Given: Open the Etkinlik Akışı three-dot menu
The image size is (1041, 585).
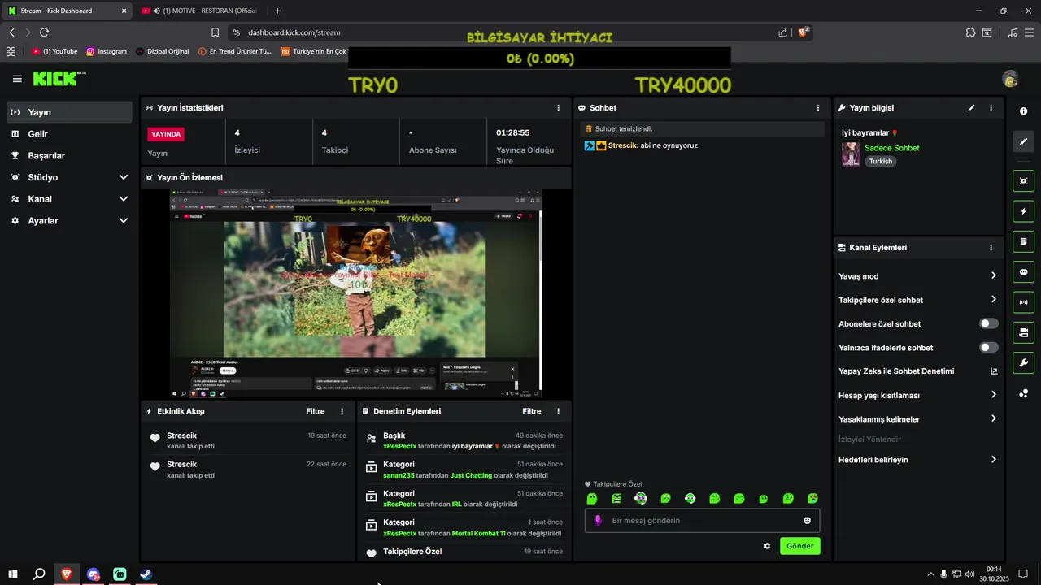Looking at the screenshot, I should (342, 411).
